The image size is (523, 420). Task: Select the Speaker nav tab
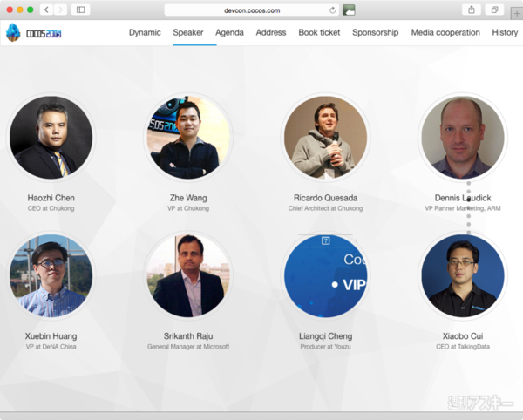(x=188, y=32)
